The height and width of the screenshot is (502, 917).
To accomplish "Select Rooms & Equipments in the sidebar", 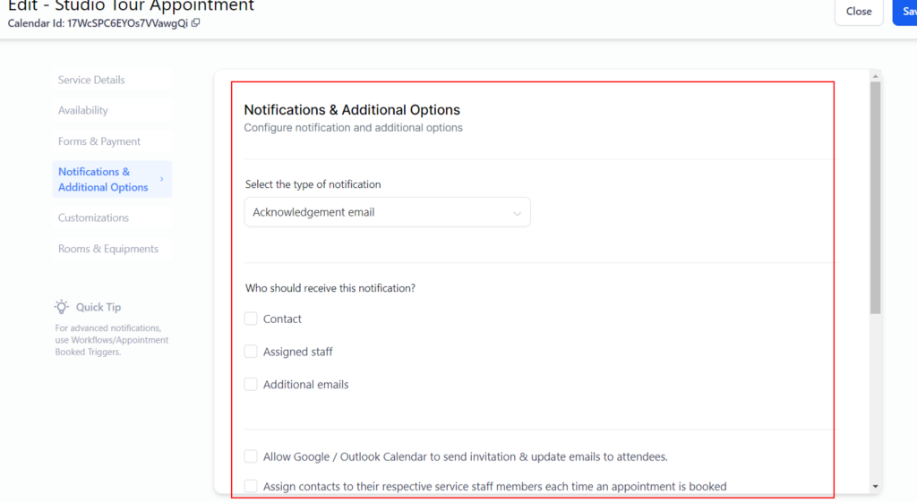I will (108, 249).
